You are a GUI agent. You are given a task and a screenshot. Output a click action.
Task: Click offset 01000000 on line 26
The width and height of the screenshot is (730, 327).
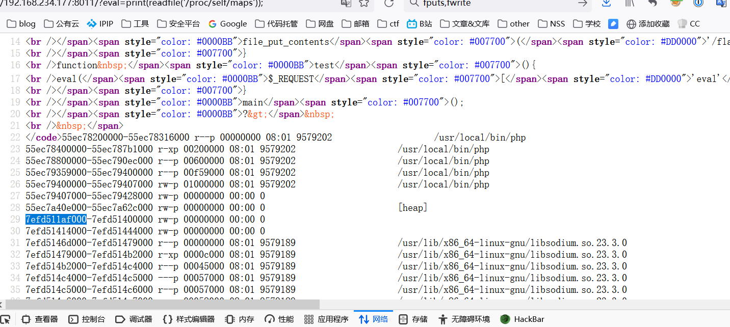coord(204,184)
